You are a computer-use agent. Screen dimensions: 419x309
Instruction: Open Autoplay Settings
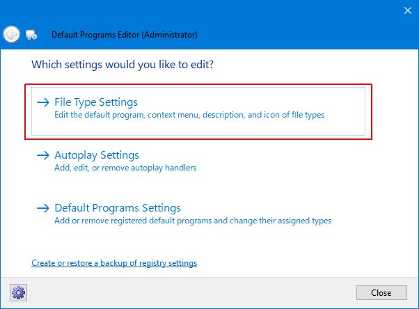(97, 155)
